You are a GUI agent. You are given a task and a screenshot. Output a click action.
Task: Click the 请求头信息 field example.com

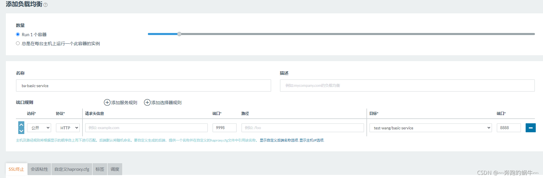[x=146, y=128]
